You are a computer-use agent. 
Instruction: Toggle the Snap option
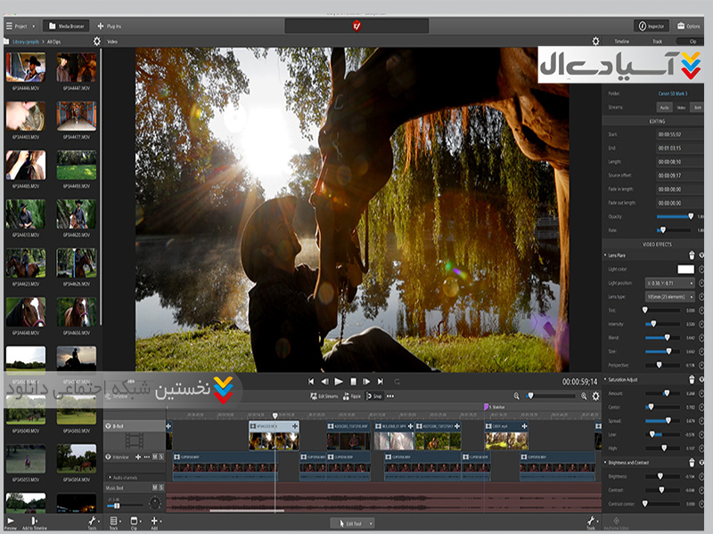(x=374, y=395)
